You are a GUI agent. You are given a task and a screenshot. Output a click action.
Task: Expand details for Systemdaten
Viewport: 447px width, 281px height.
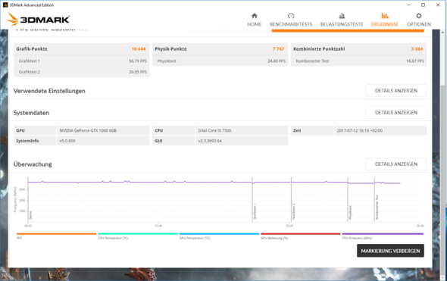click(x=396, y=113)
